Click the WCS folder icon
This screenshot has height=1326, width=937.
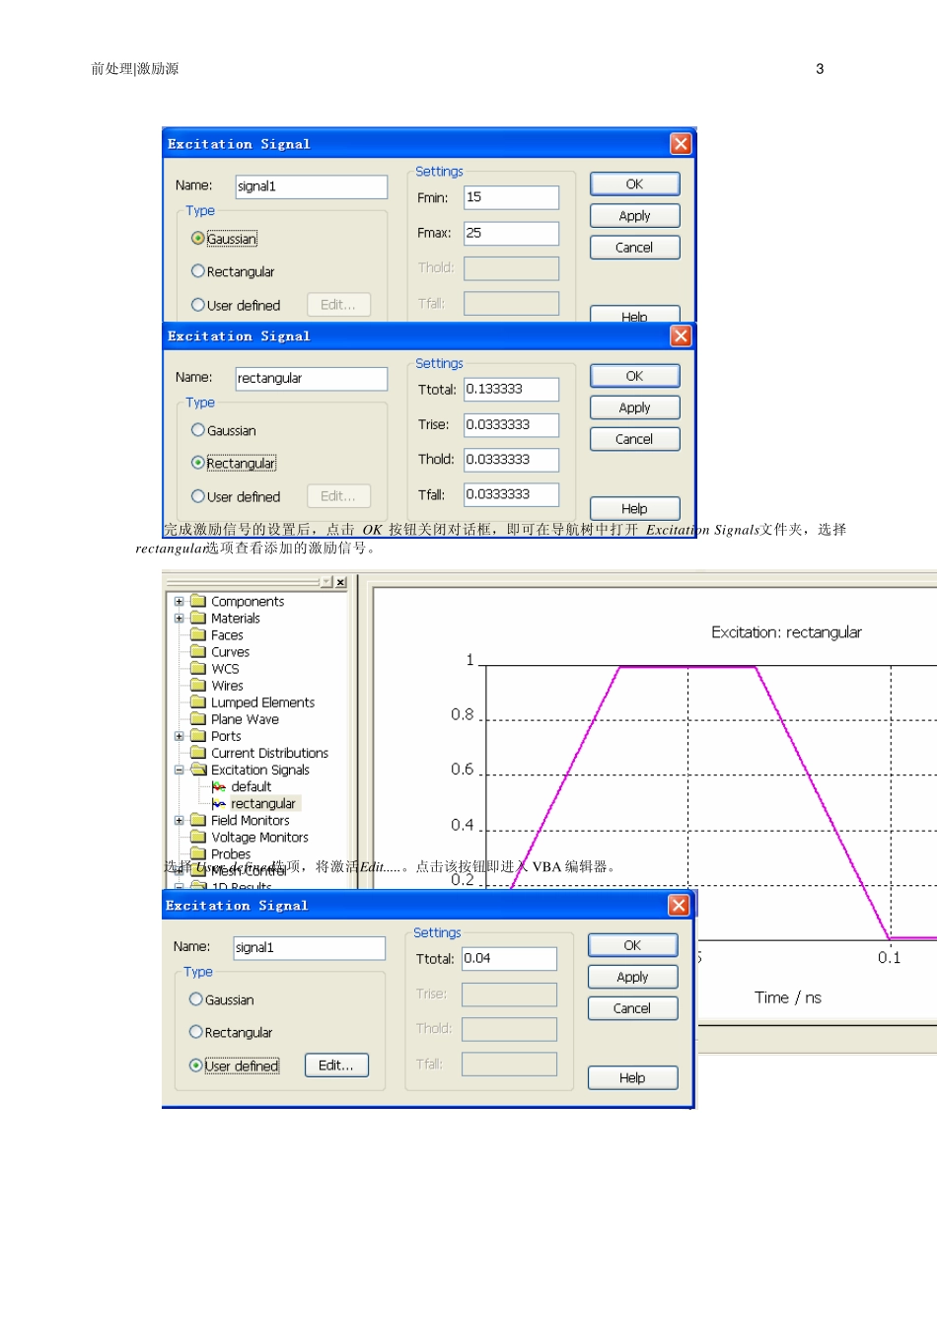[x=197, y=668]
